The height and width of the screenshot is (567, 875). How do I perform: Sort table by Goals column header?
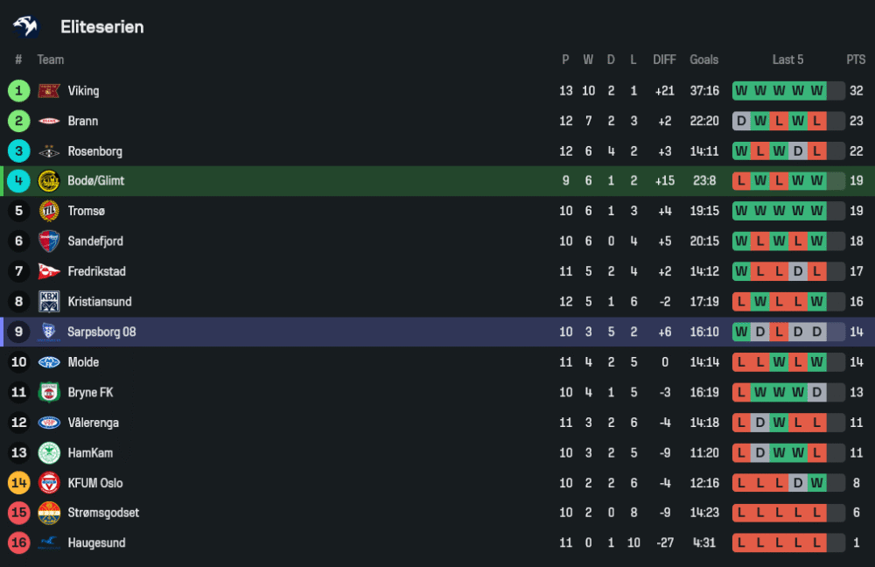703,59
